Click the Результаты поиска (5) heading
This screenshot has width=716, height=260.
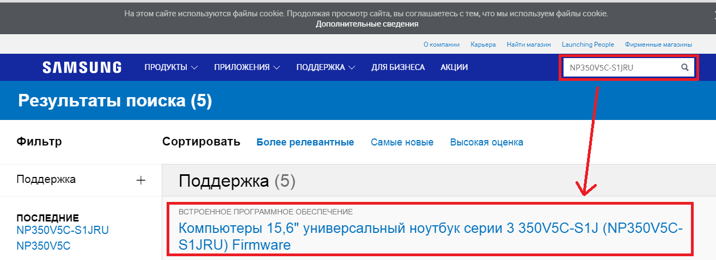point(115,100)
